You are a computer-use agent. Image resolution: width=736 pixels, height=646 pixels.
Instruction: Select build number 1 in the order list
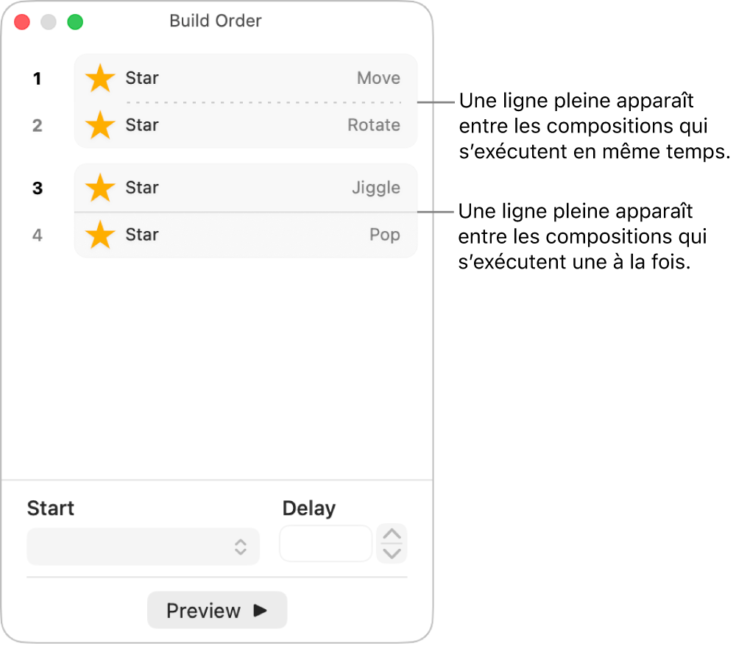[x=38, y=79]
